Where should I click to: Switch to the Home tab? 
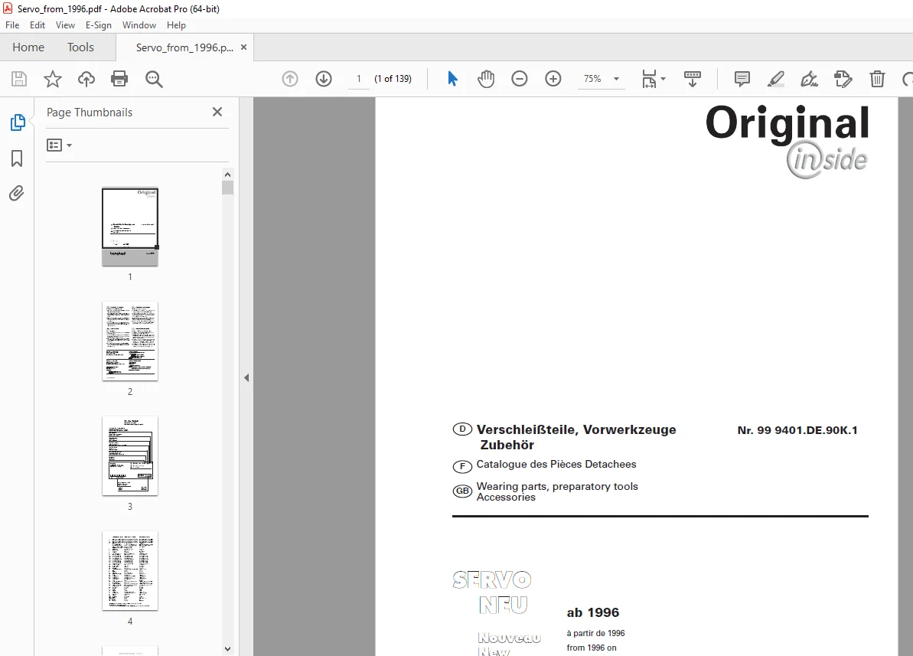[x=28, y=47]
